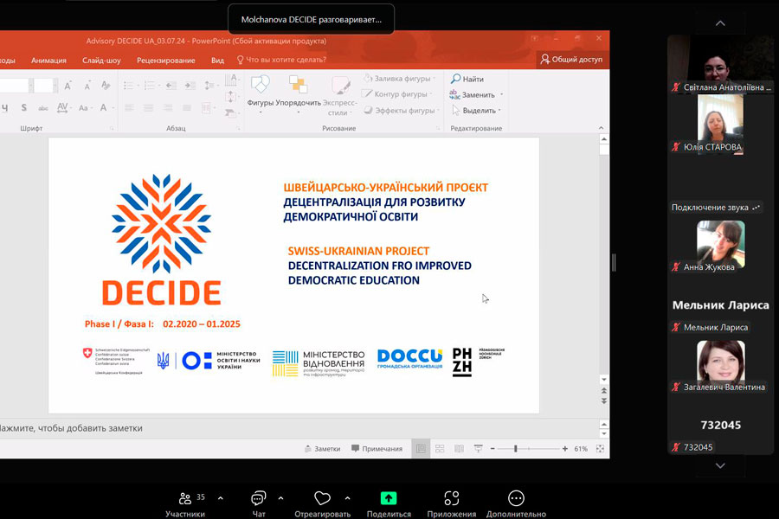
Task: Click the Что вы хотите сделать search box
Action: [281, 60]
